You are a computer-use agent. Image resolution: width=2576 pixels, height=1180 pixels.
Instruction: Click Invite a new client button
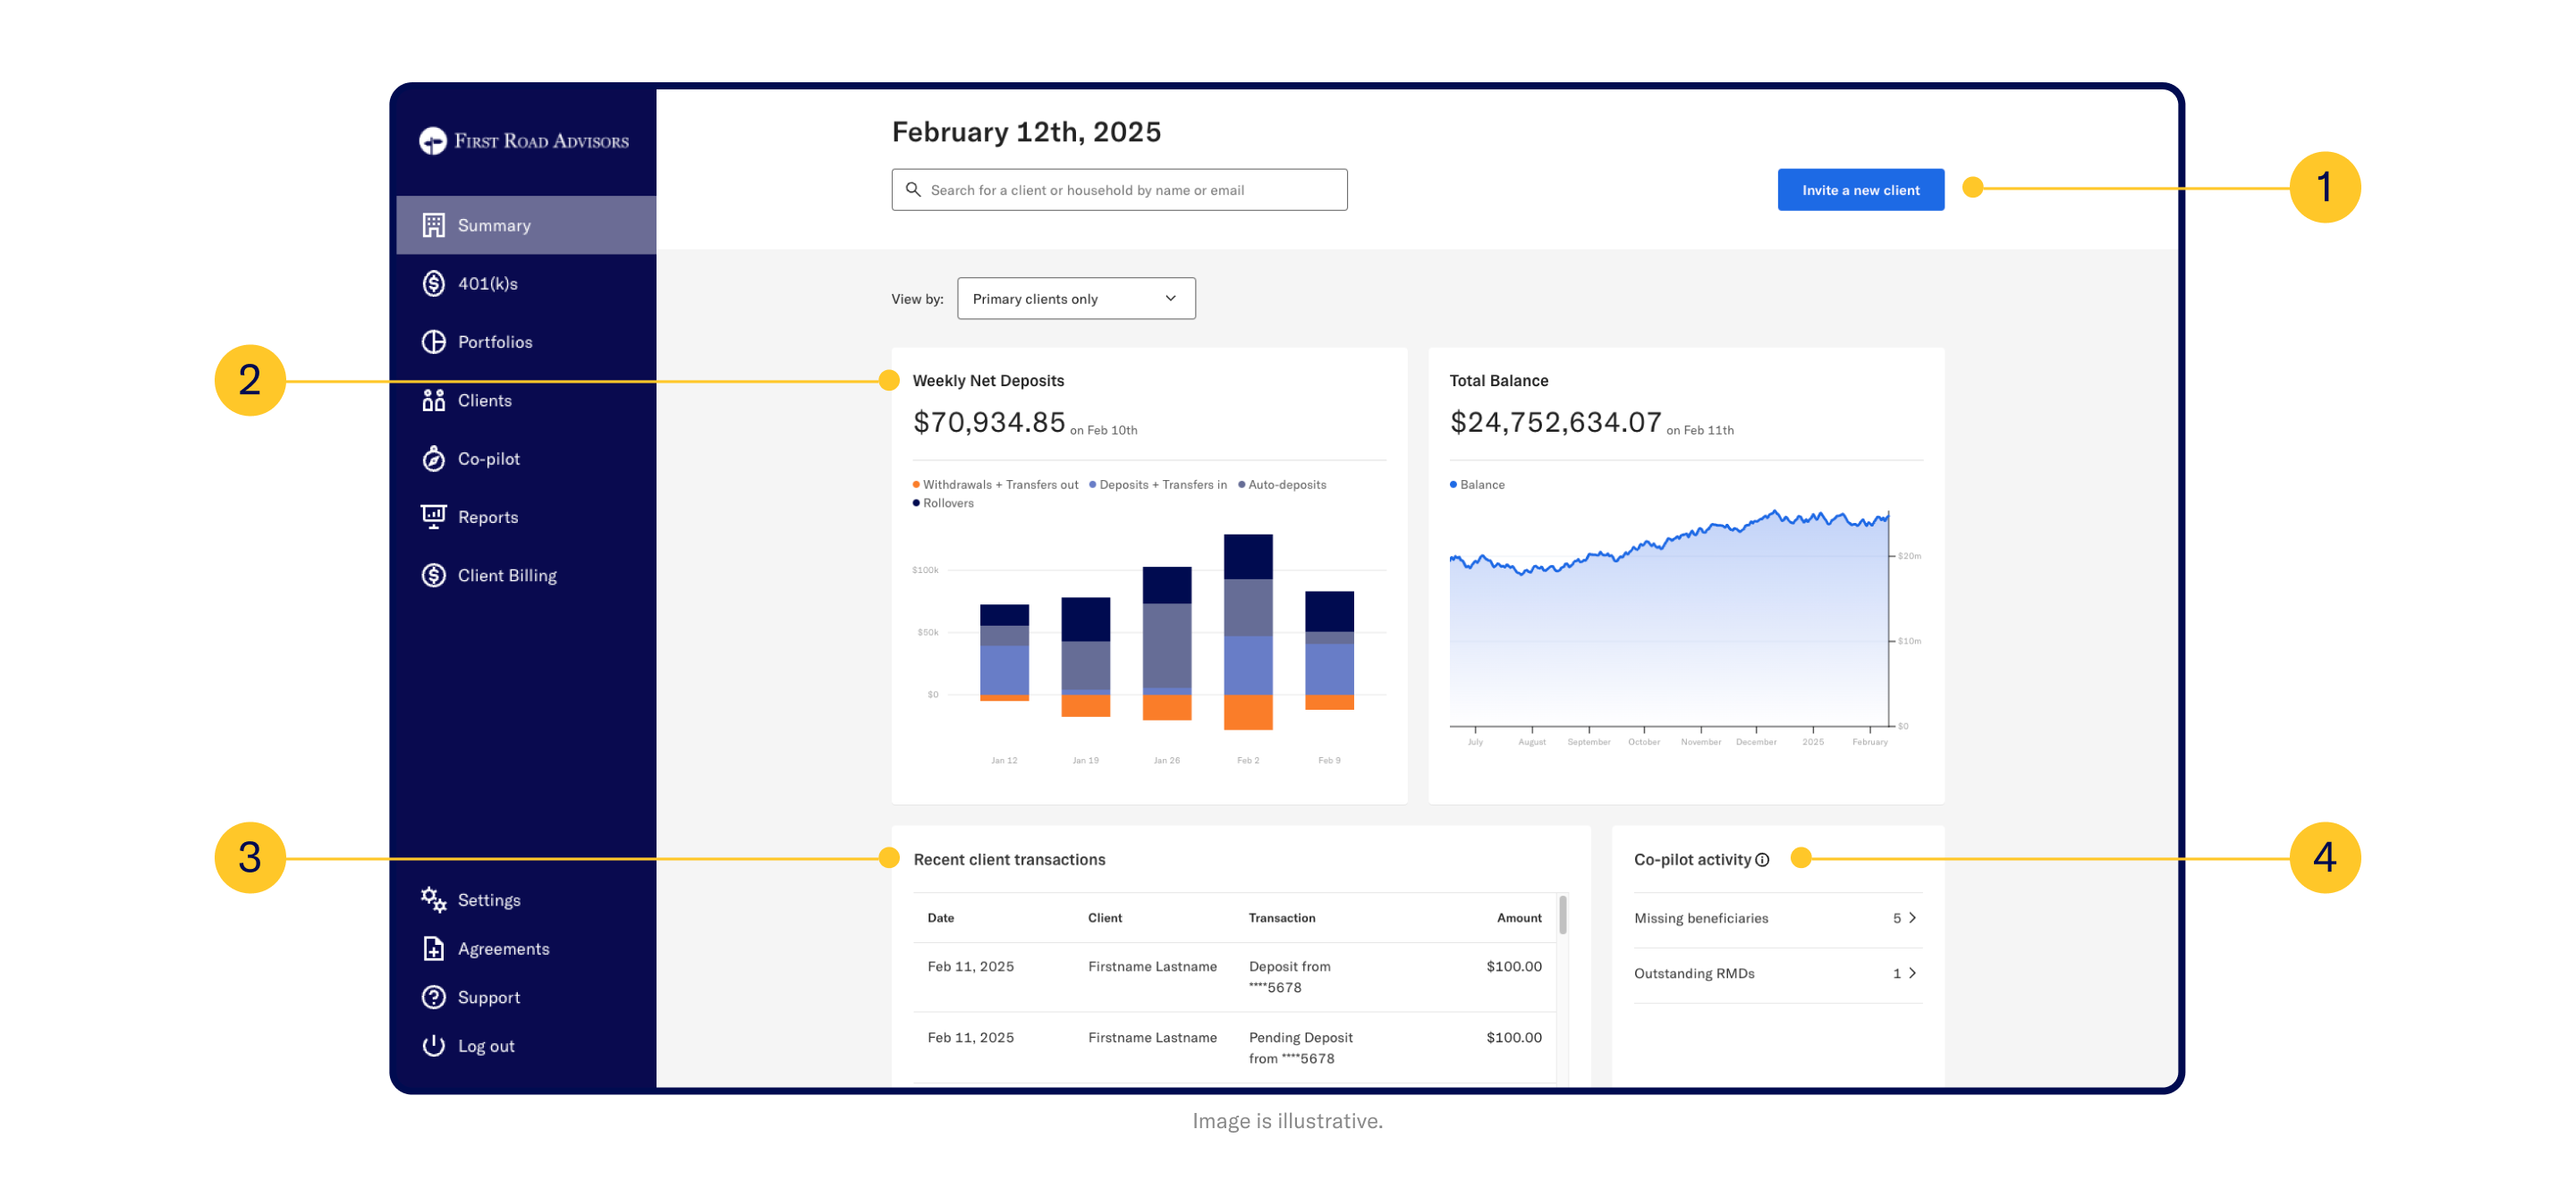pyautogui.click(x=1860, y=190)
